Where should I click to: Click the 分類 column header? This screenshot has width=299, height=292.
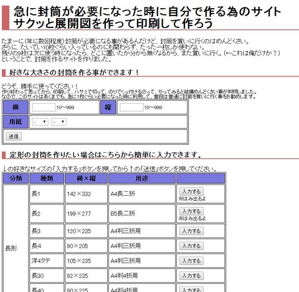(x=16, y=178)
